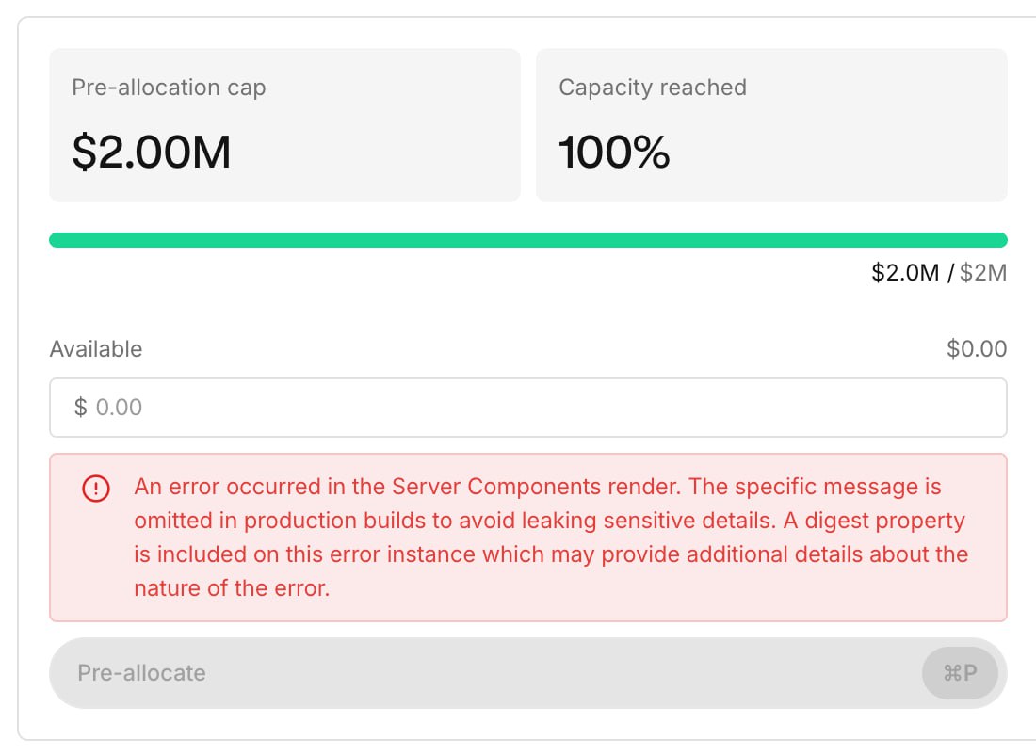Click the $2.00M cap value

point(152,152)
